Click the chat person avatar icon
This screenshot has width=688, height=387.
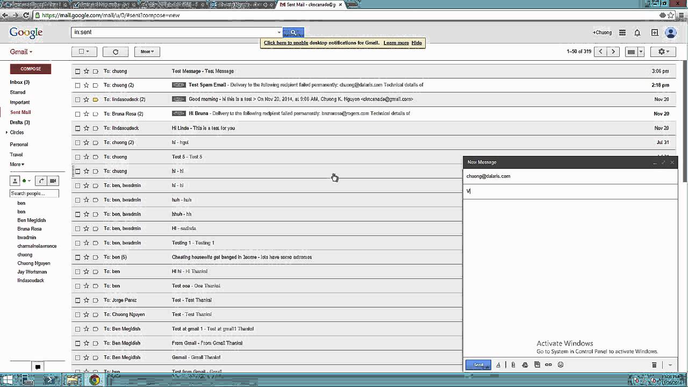(x=15, y=181)
